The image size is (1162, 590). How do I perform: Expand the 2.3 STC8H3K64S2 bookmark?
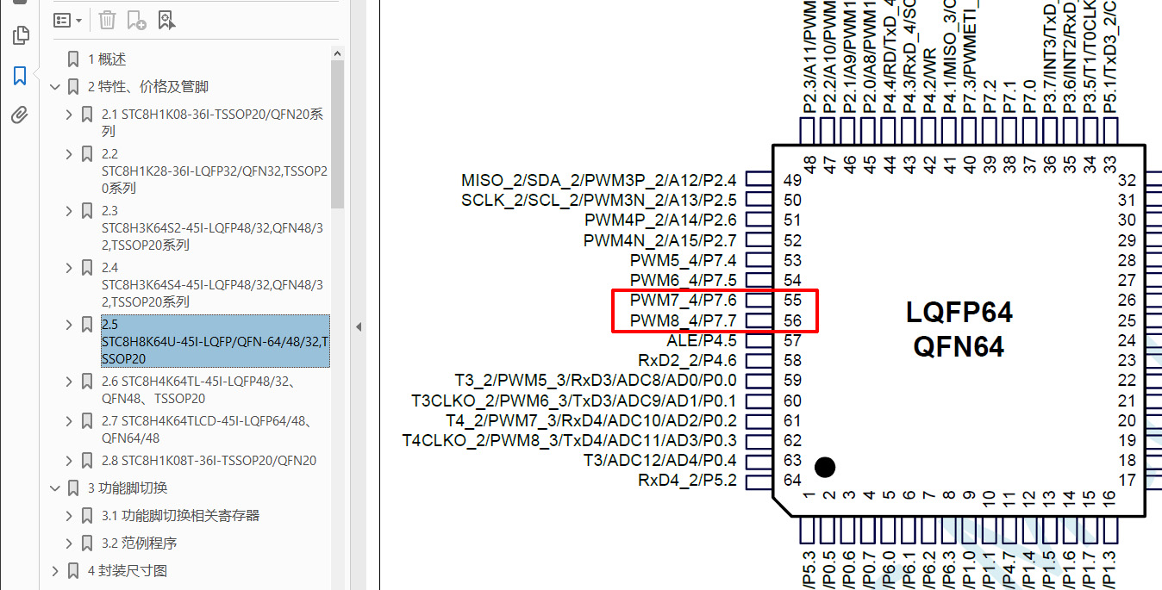(69, 211)
